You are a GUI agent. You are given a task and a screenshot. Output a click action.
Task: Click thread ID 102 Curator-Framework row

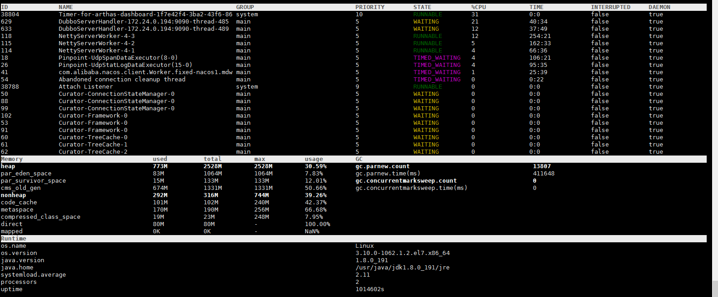click(6, 116)
